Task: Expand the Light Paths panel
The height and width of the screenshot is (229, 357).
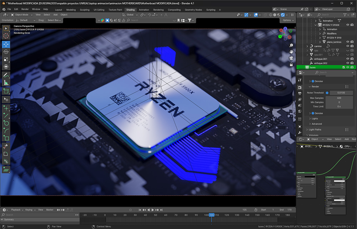Action: 315,129
